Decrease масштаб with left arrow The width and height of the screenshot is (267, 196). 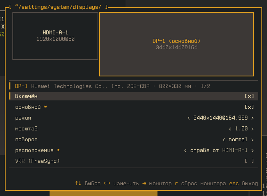tap(230, 129)
